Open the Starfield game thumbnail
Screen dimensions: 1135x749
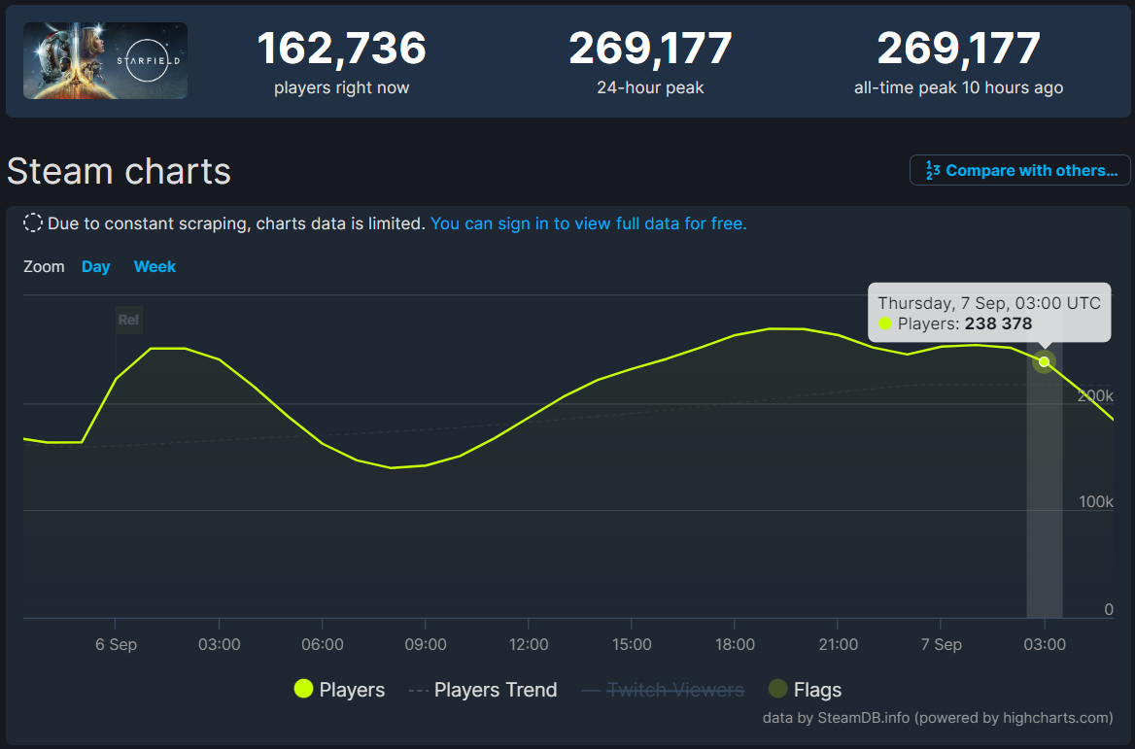(x=105, y=61)
